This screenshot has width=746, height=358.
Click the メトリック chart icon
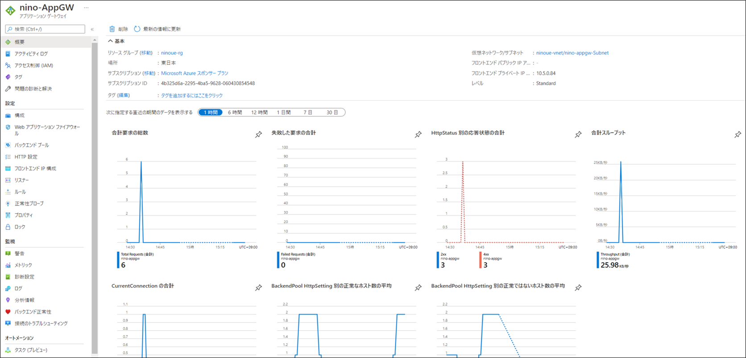pos(8,265)
